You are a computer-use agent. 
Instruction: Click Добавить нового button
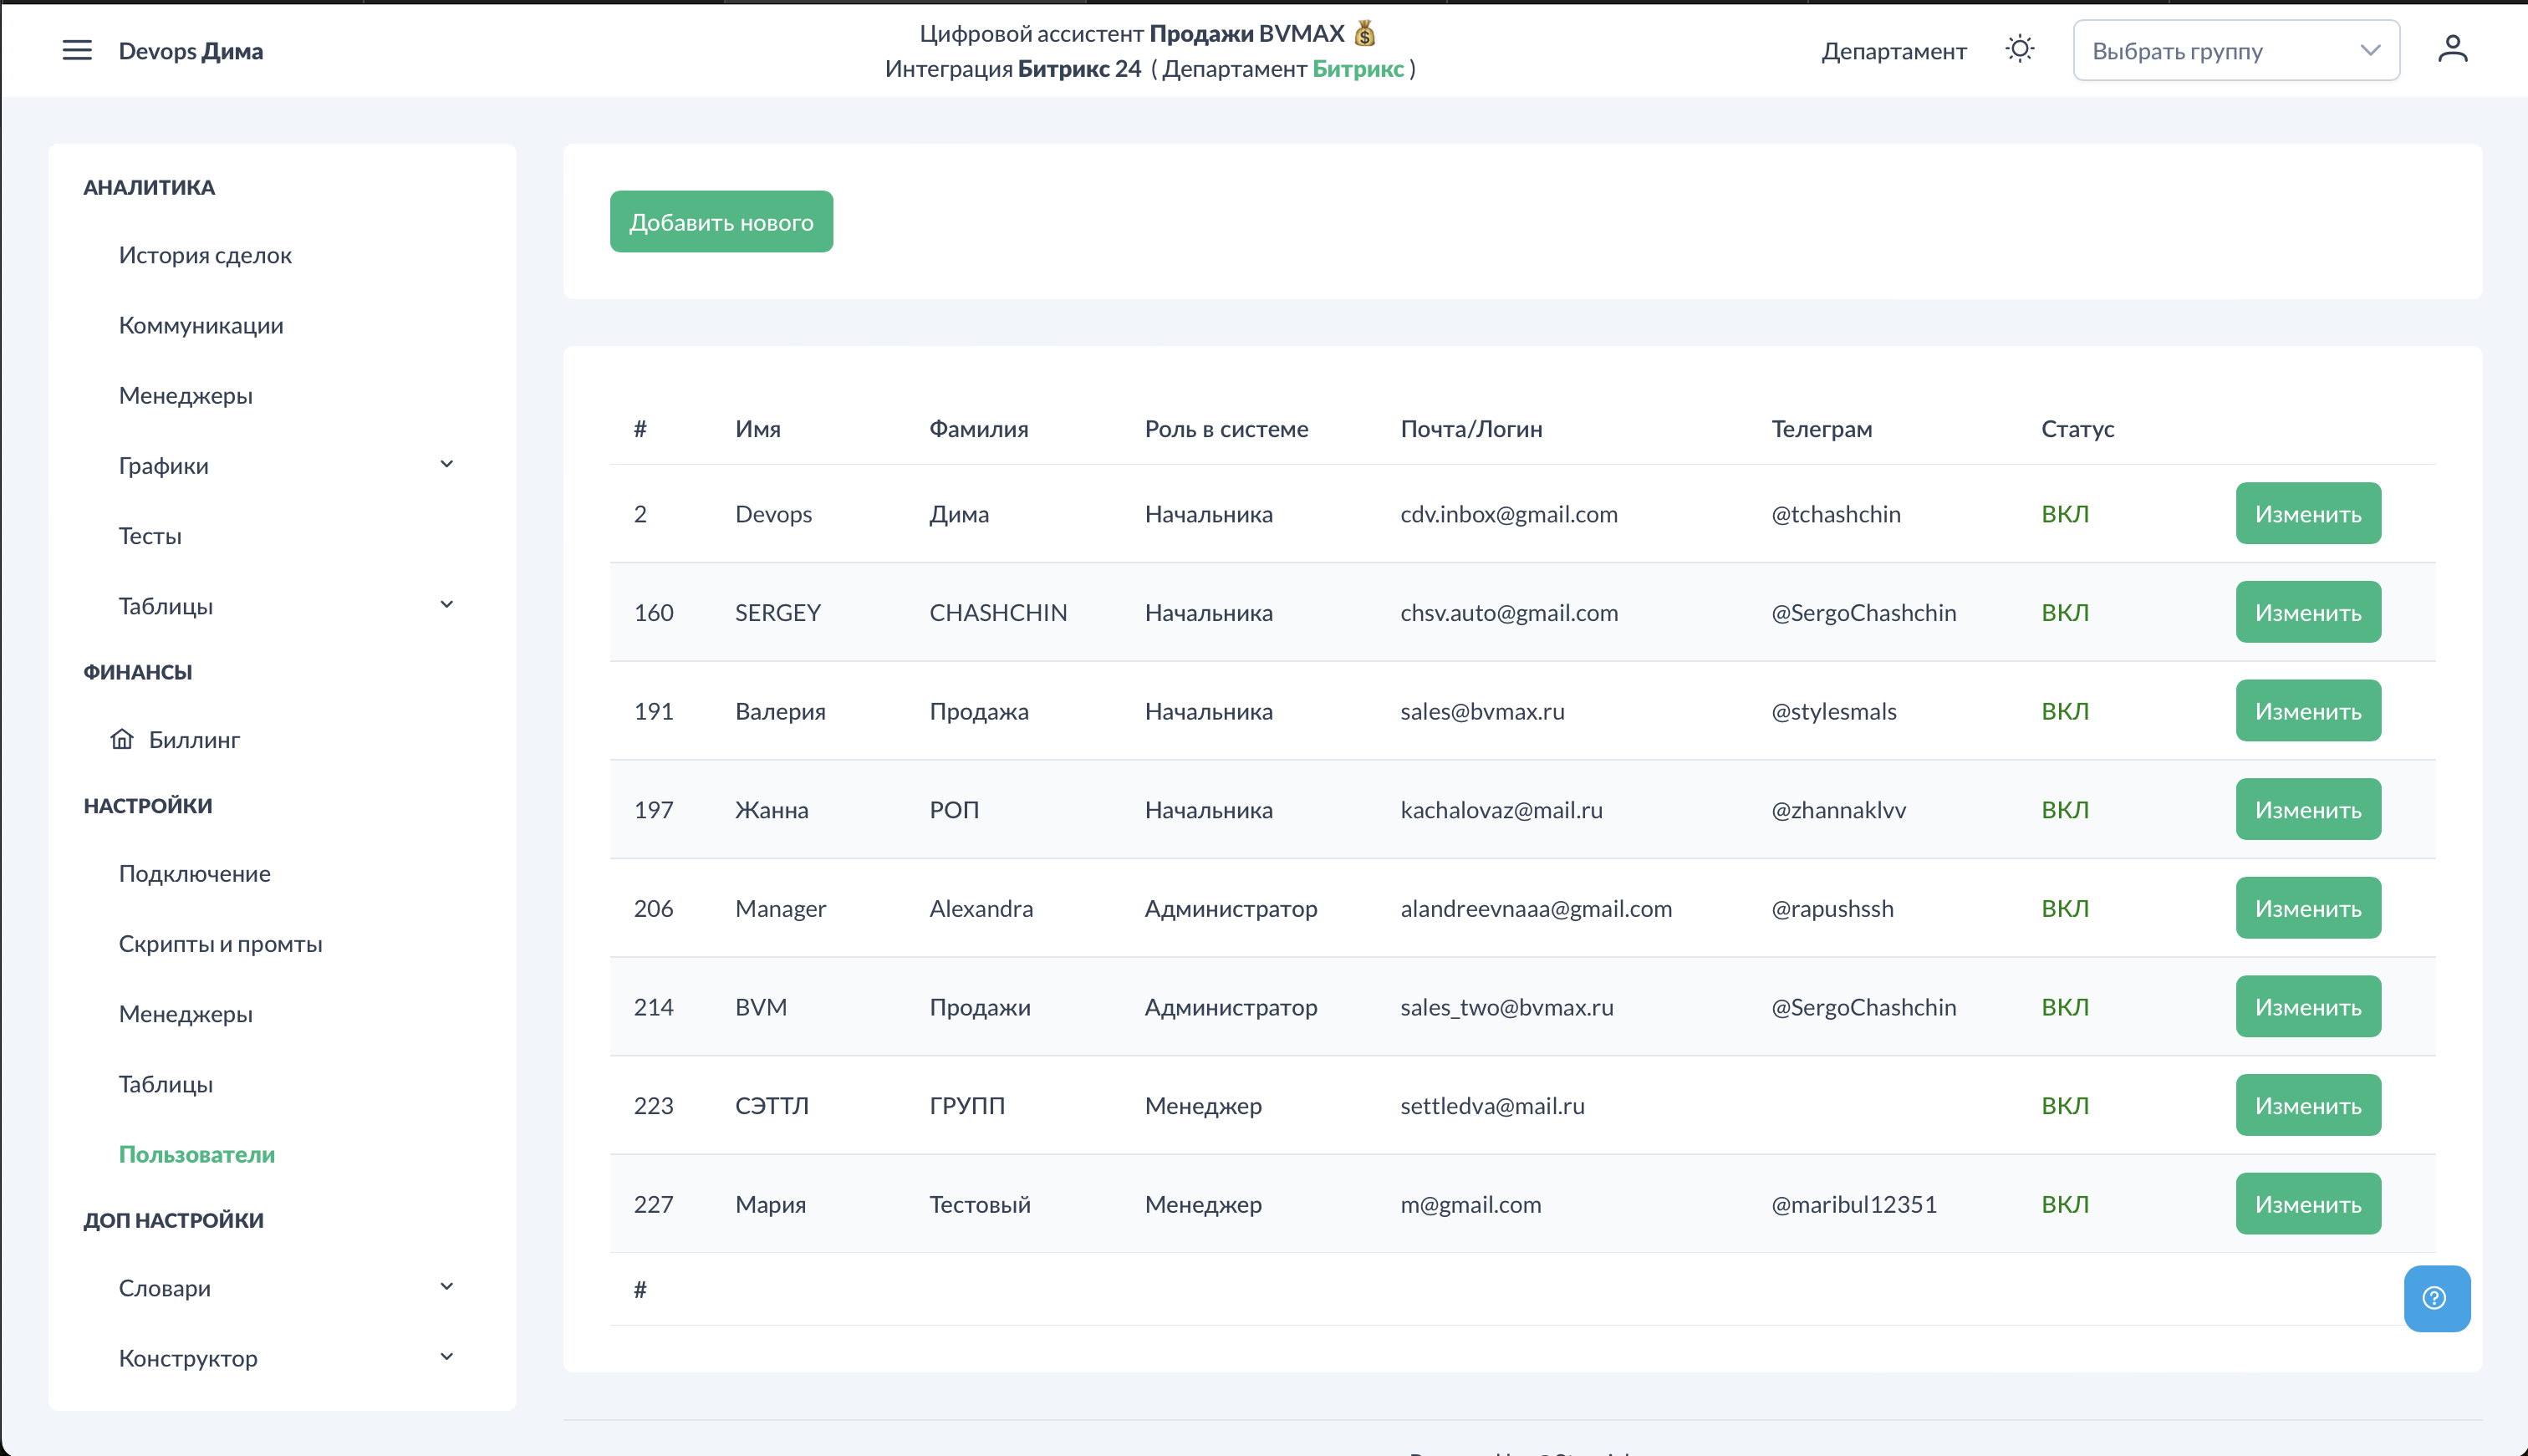coord(721,222)
